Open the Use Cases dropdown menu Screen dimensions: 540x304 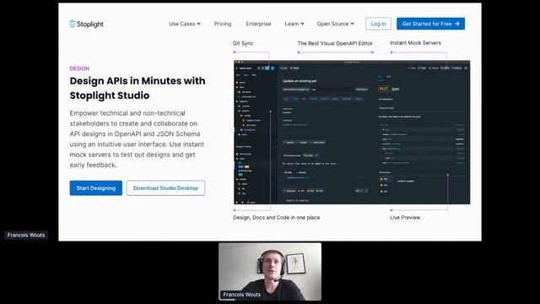(x=185, y=24)
